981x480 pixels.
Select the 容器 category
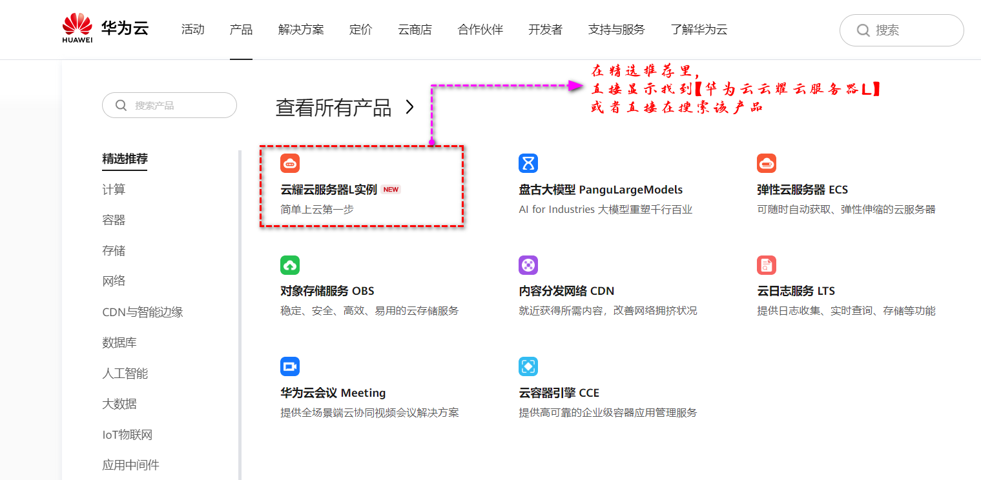[x=114, y=220]
